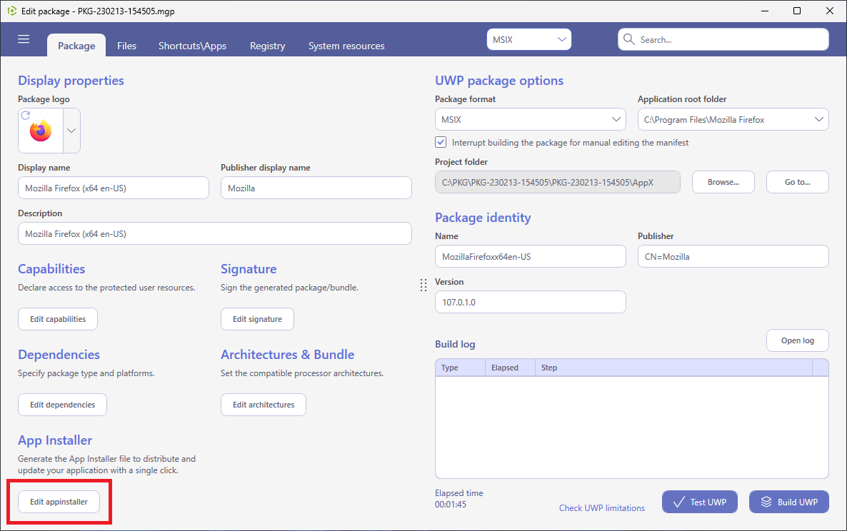Click the Firefox package logo image

pos(41,131)
